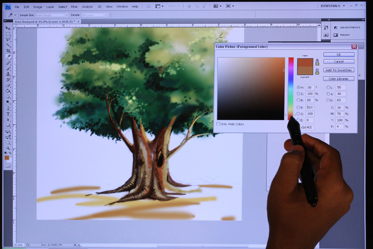Screen dimensions: 373x249
Task: Select the Eyedropper tool in toolbar
Action: (x=8, y=57)
